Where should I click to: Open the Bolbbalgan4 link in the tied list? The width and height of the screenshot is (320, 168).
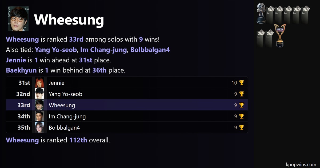[150, 50]
